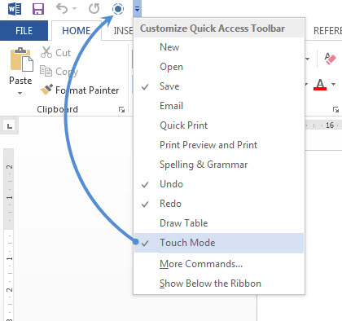This screenshot has width=342, height=321.
Task: Expand the Undo history dropdown arrow
Action: coord(74,9)
